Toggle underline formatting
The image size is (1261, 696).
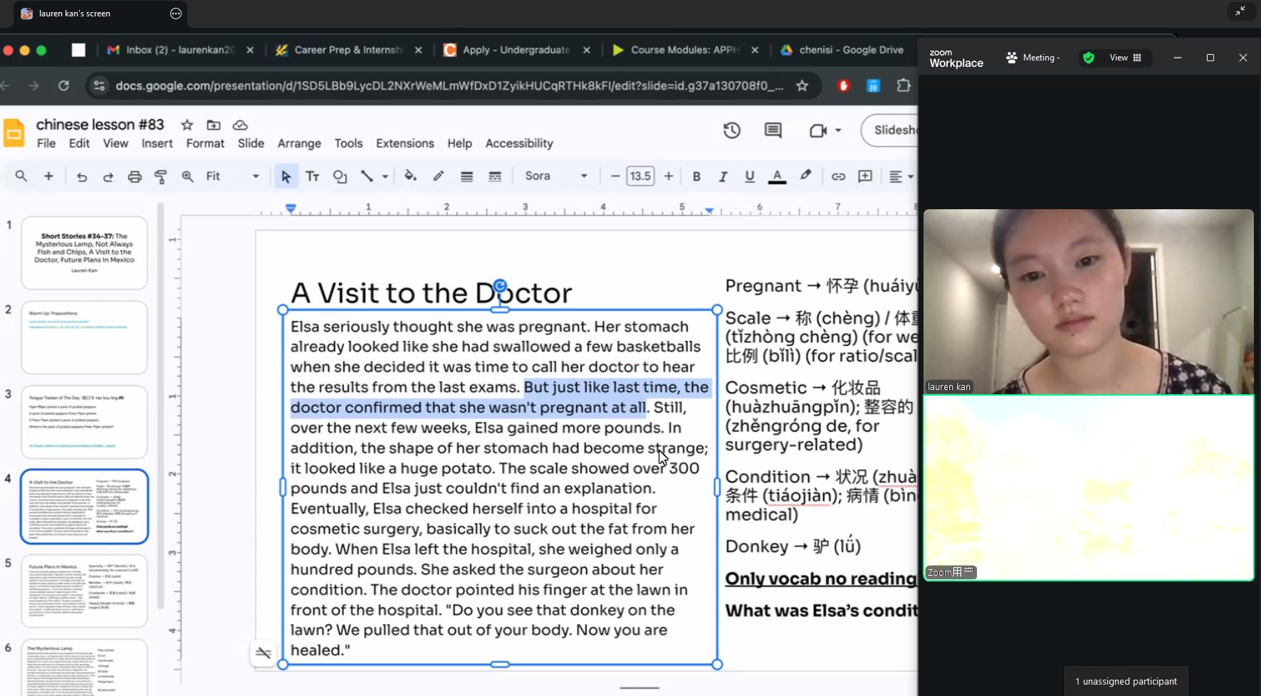tap(749, 176)
